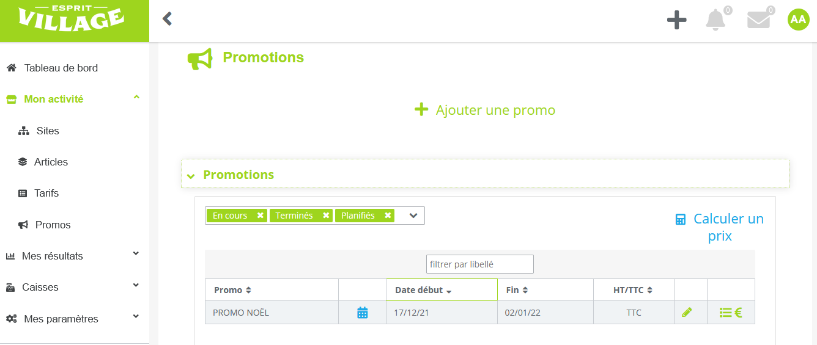Viewport: 817px width, 345px height.
Task: Open euro pricing icon for PROMO NOËL
Action: point(738,313)
